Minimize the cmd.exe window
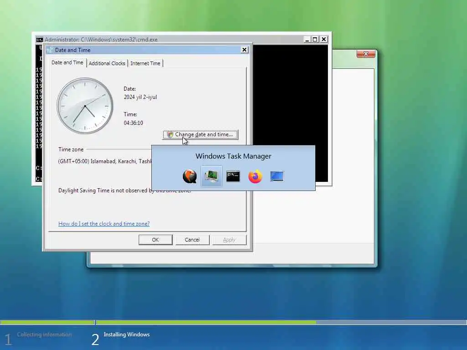The image size is (467, 350). 307,39
